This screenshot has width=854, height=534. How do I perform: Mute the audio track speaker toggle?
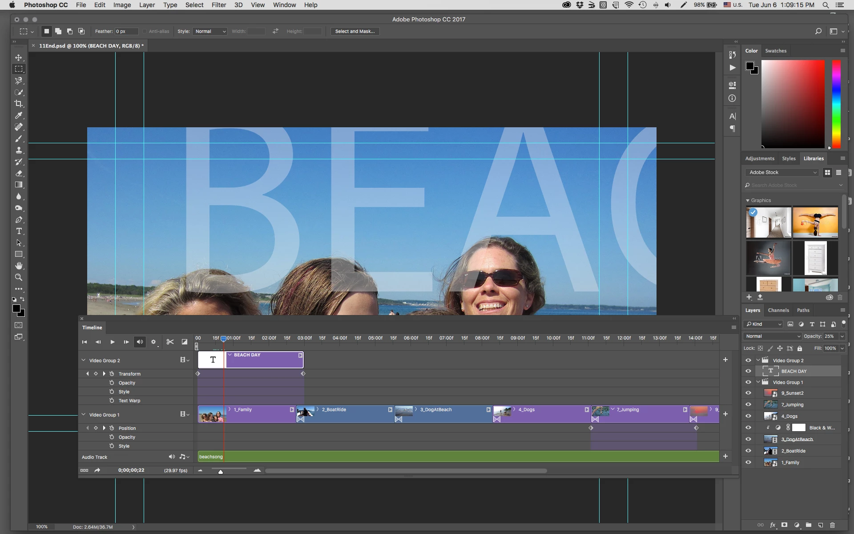(x=172, y=457)
